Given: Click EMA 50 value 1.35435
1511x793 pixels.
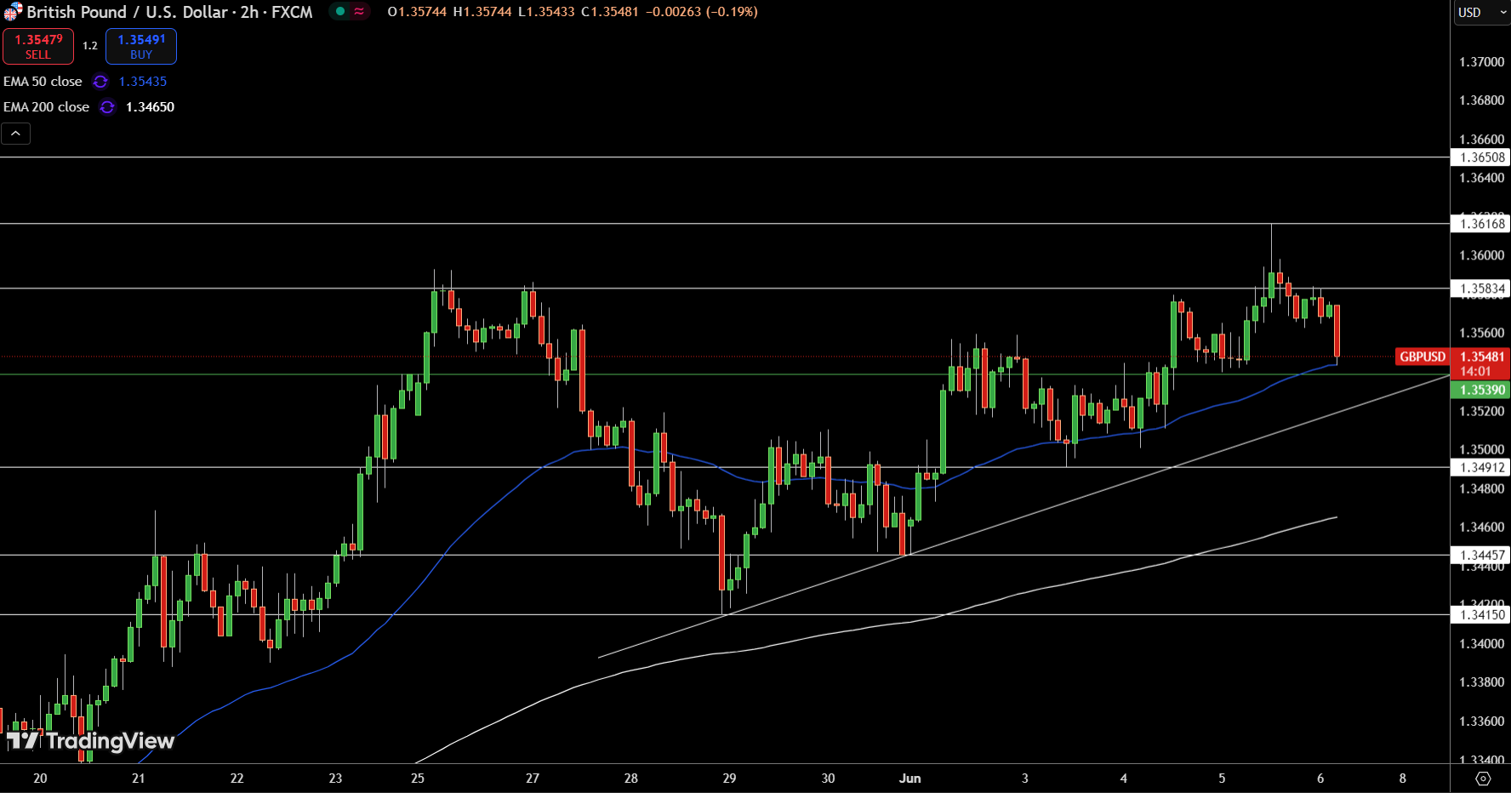Looking at the screenshot, I should click(143, 82).
